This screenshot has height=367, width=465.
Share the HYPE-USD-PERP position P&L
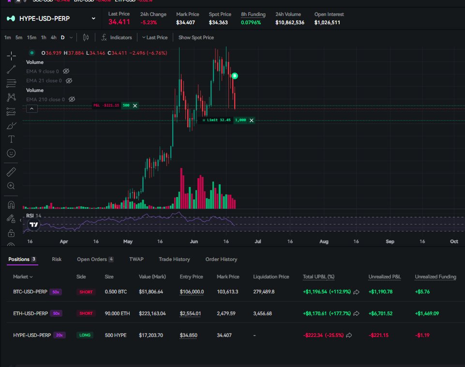(x=349, y=335)
